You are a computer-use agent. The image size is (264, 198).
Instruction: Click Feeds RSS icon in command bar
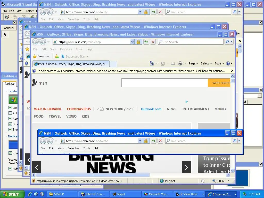pyautogui.click(x=163, y=63)
